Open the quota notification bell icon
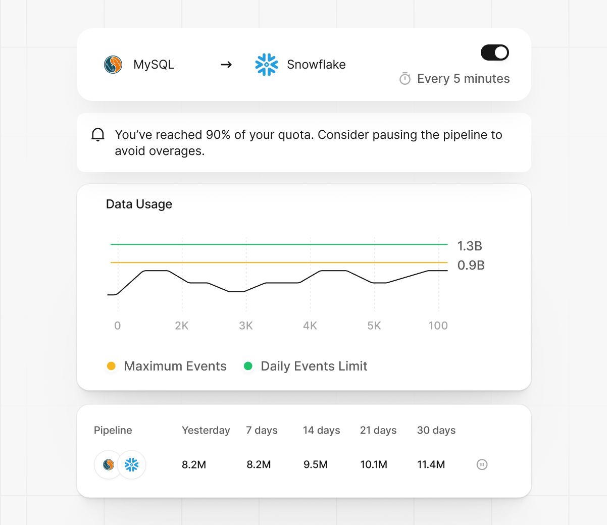 coord(97,135)
